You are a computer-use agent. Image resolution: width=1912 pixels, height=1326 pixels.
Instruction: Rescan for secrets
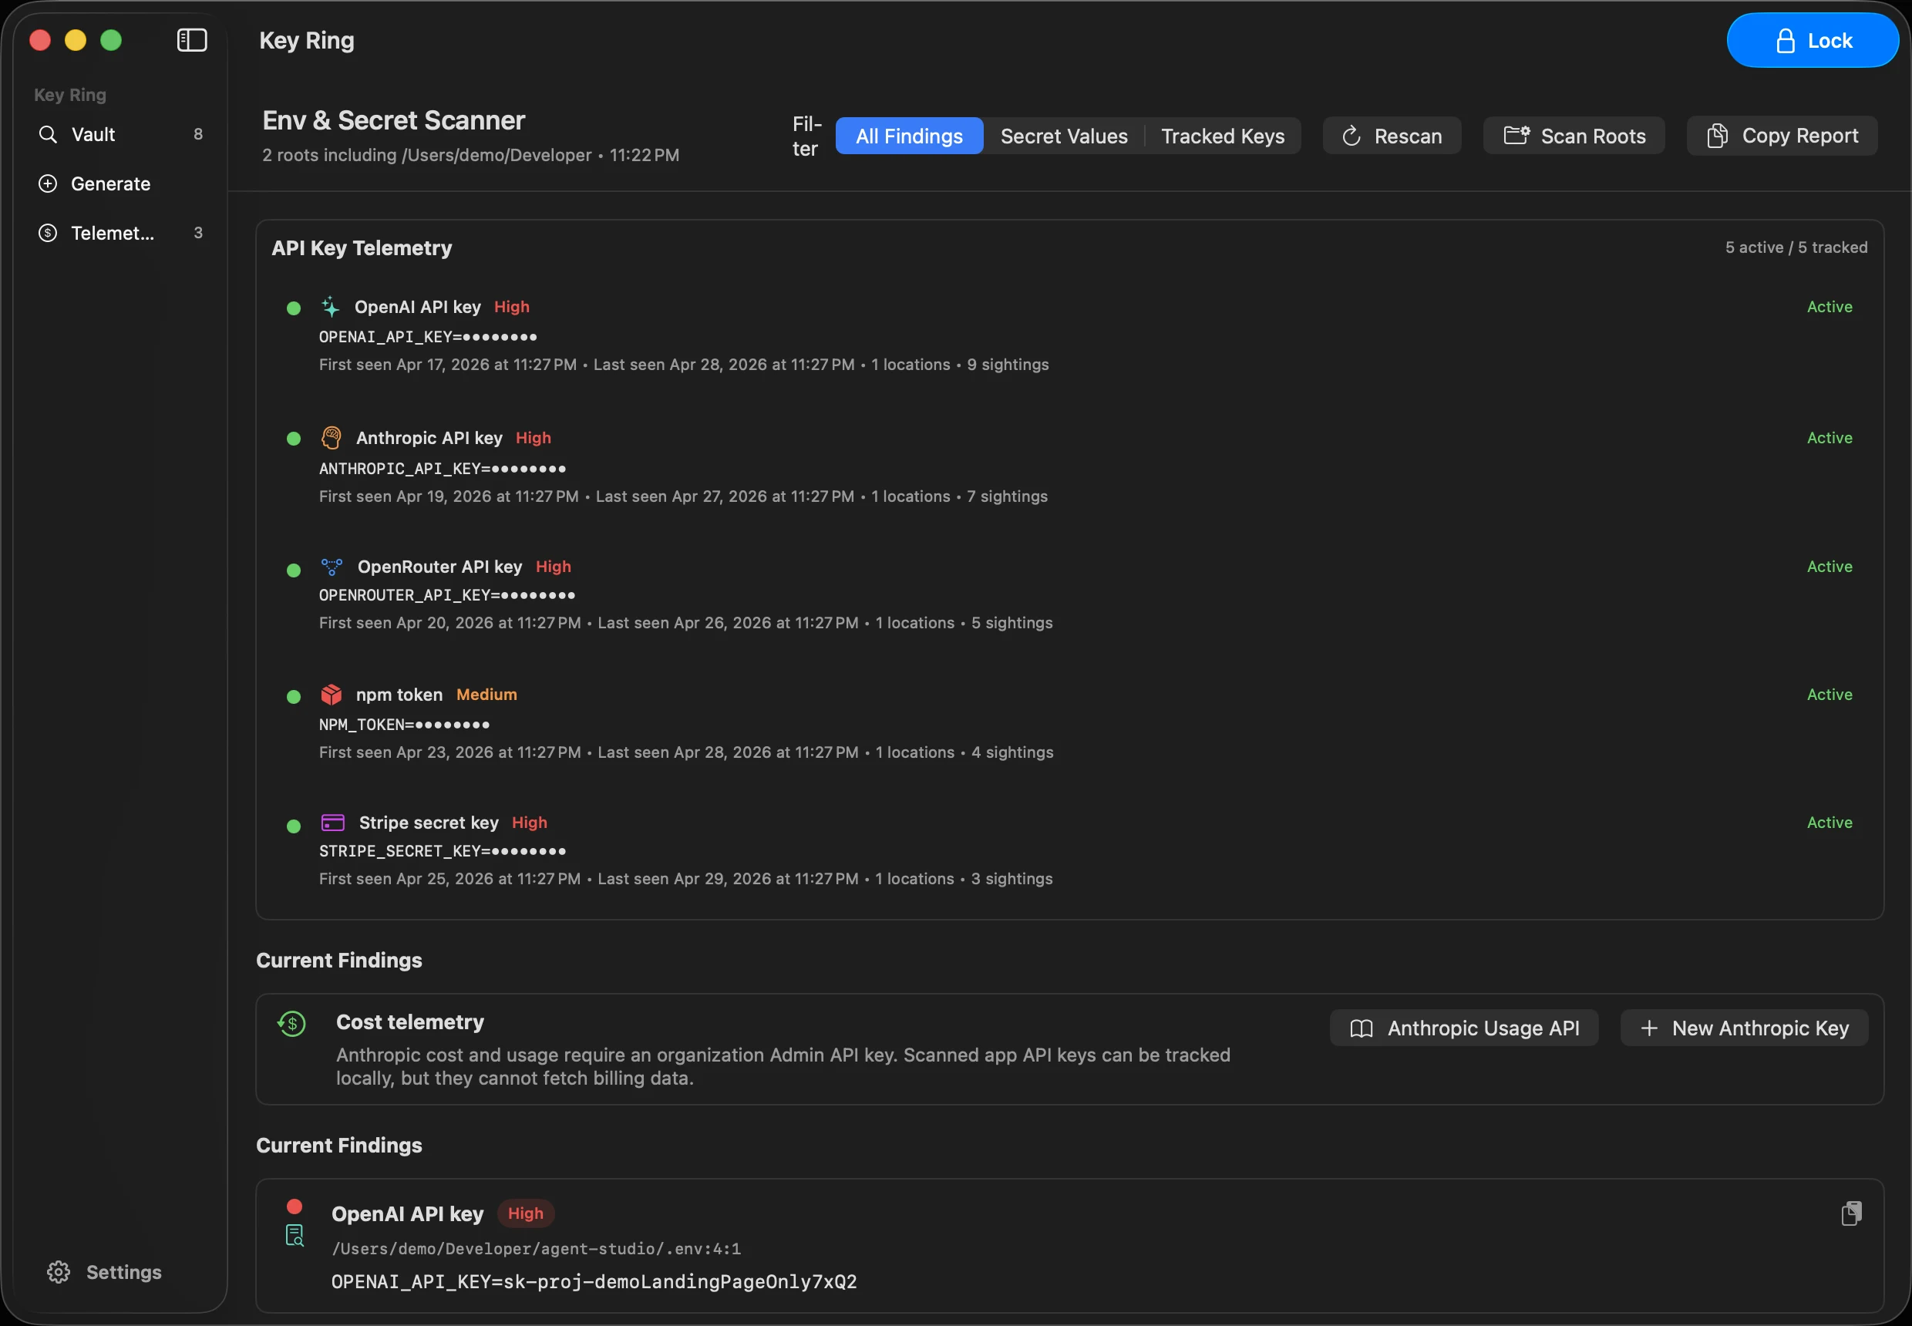tap(1392, 136)
